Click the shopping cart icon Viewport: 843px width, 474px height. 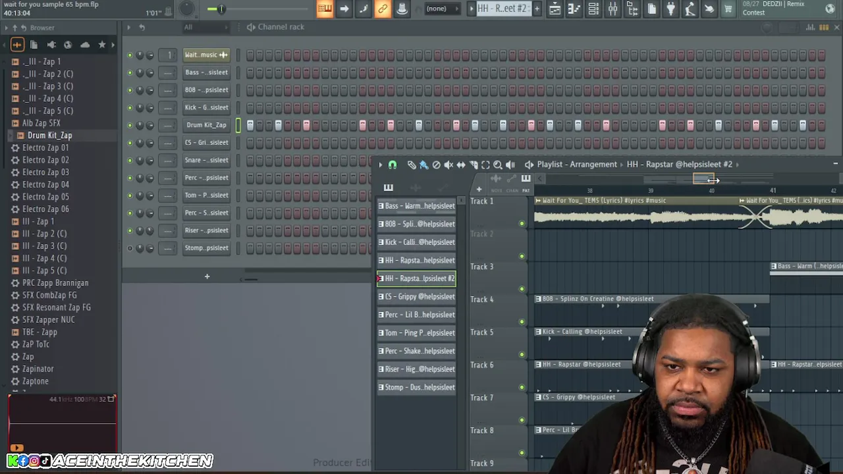pyautogui.click(x=728, y=9)
